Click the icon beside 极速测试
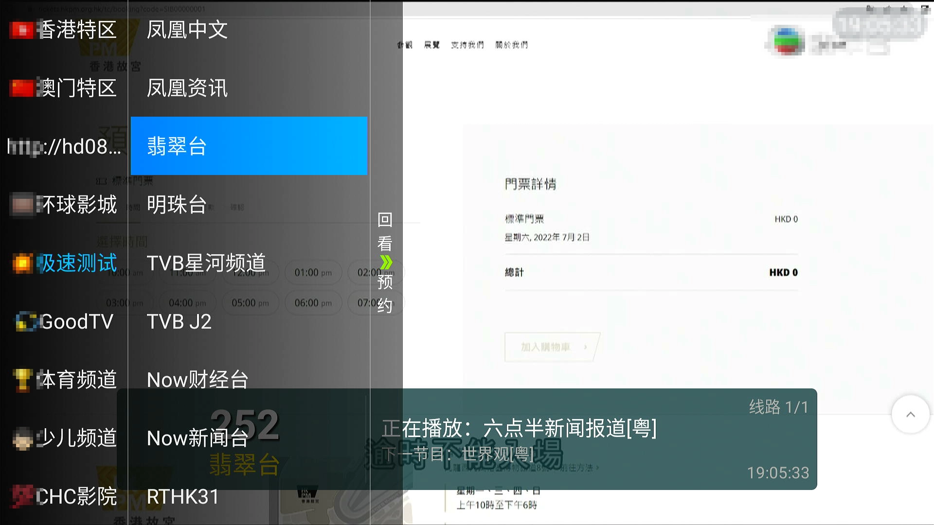Image resolution: width=934 pixels, height=525 pixels. pyautogui.click(x=22, y=263)
